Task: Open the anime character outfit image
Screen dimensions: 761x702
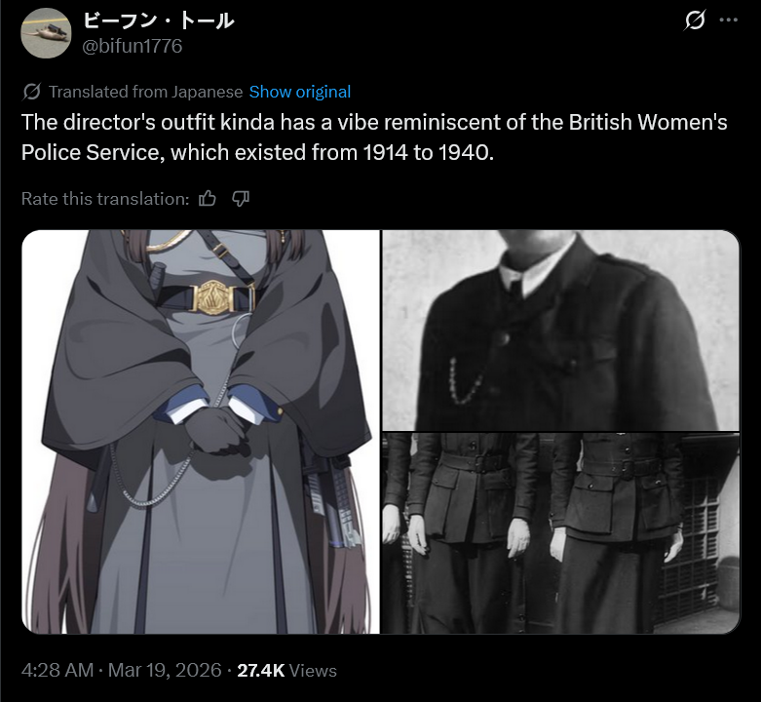Action: [201, 432]
